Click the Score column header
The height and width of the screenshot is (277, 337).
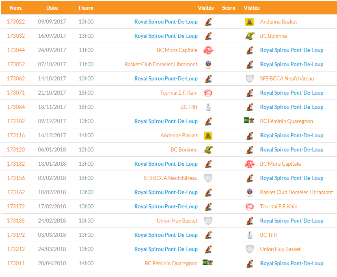[229, 8]
